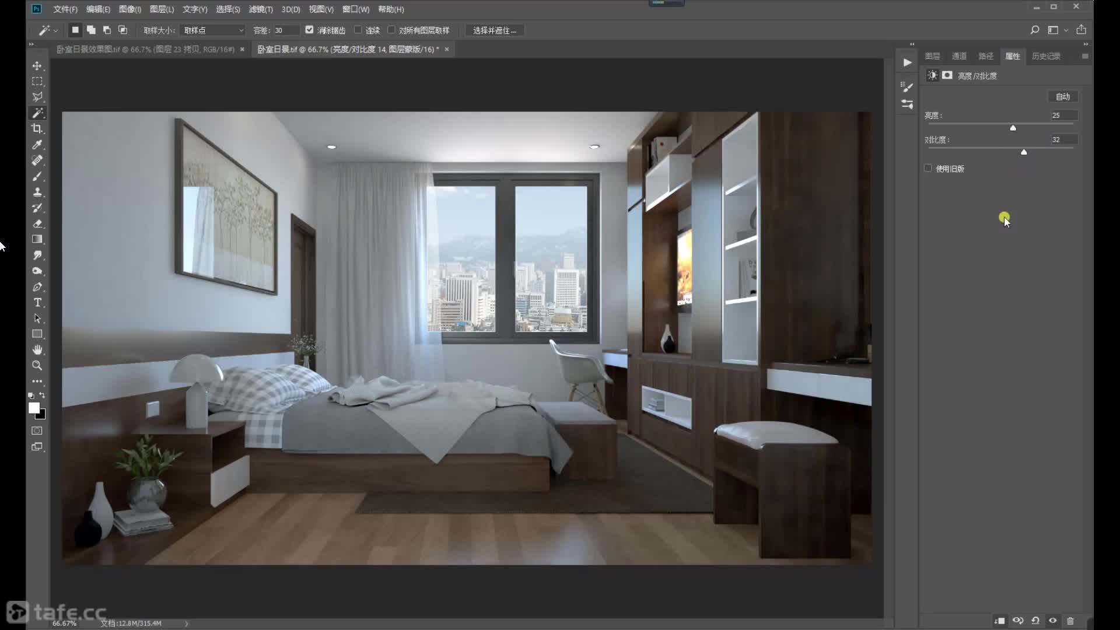
Task: Toggle adjustment layer visibility eye icon
Action: coord(1053,621)
